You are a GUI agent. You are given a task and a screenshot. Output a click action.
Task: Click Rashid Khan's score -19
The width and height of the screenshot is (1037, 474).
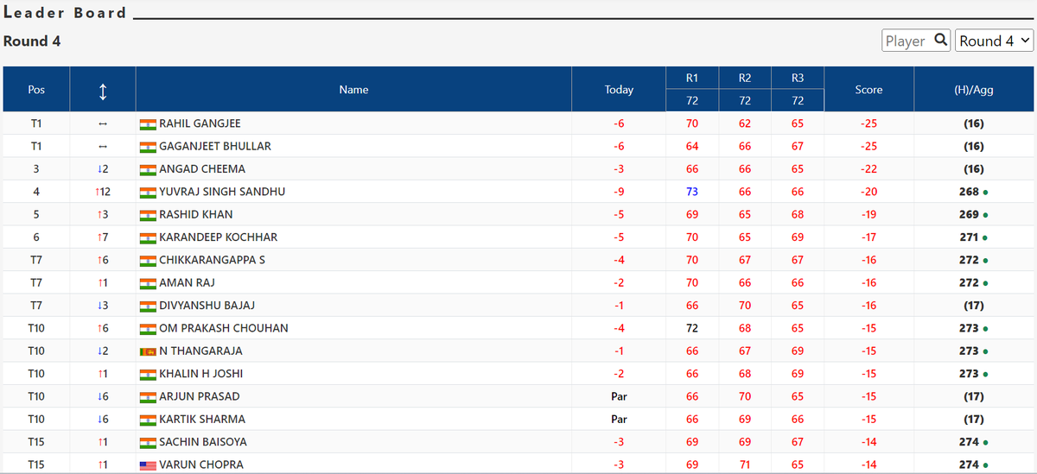click(x=868, y=214)
